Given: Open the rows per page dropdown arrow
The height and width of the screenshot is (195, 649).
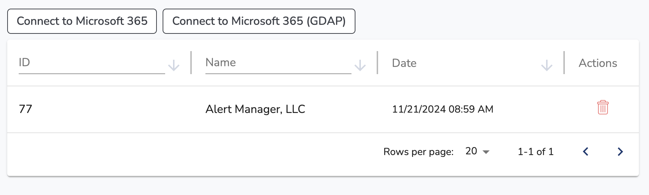Looking at the screenshot, I should (486, 152).
